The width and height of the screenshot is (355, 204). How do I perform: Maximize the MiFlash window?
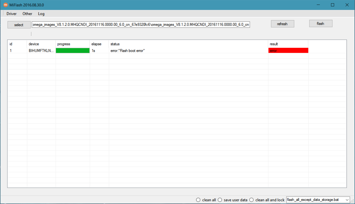tap(333, 5)
